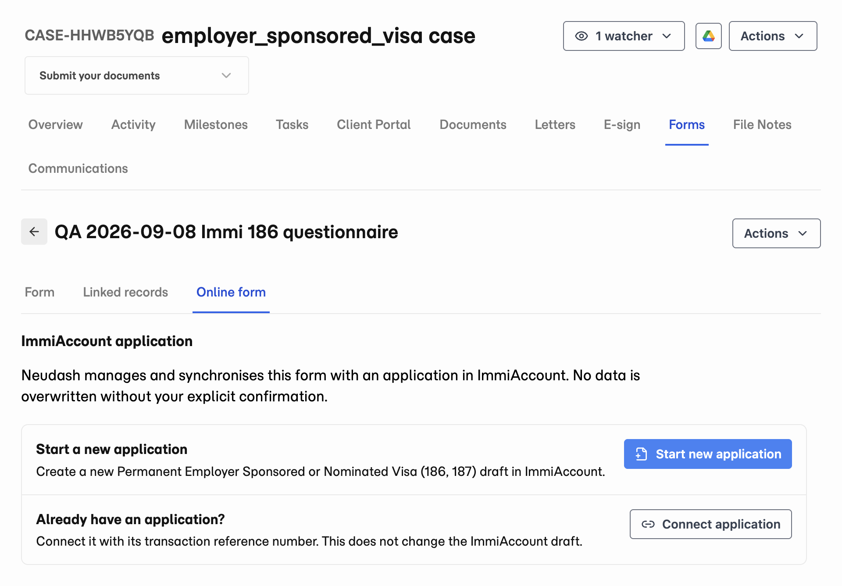Go to the Client Portal tab

coord(374,125)
